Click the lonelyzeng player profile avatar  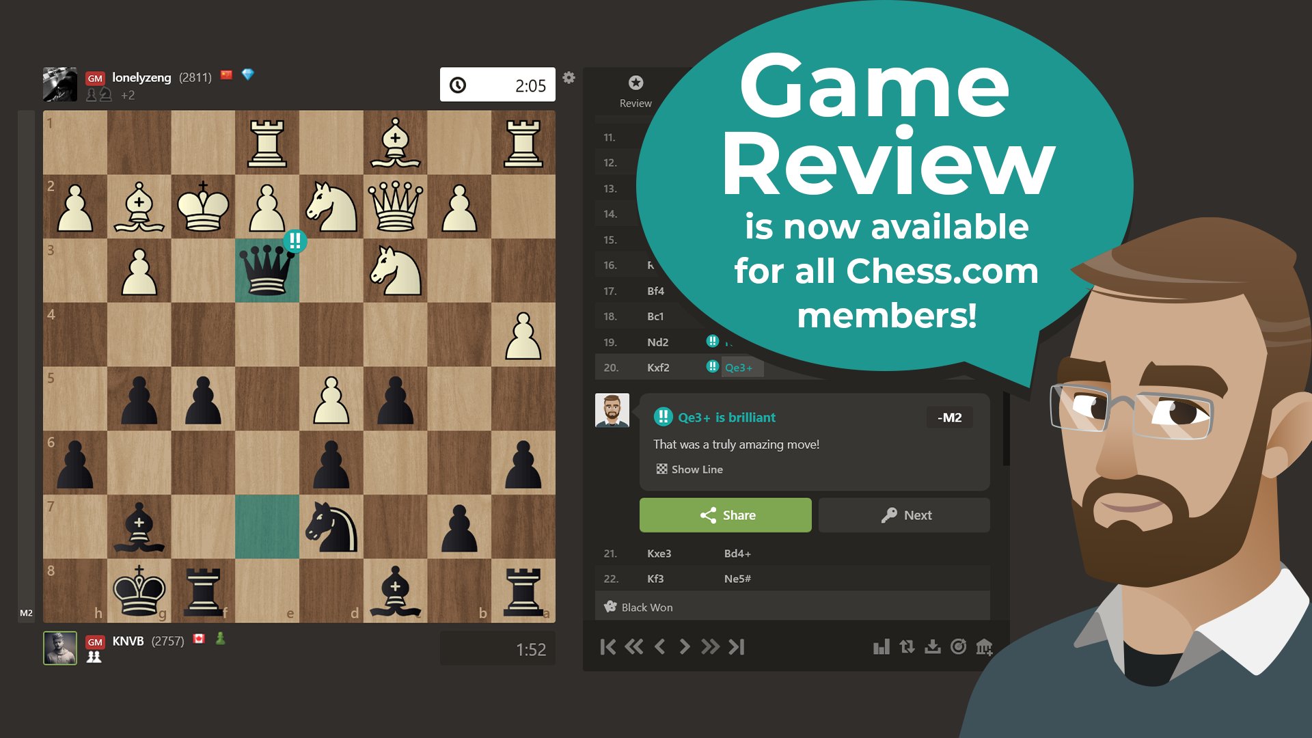(60, 84)
